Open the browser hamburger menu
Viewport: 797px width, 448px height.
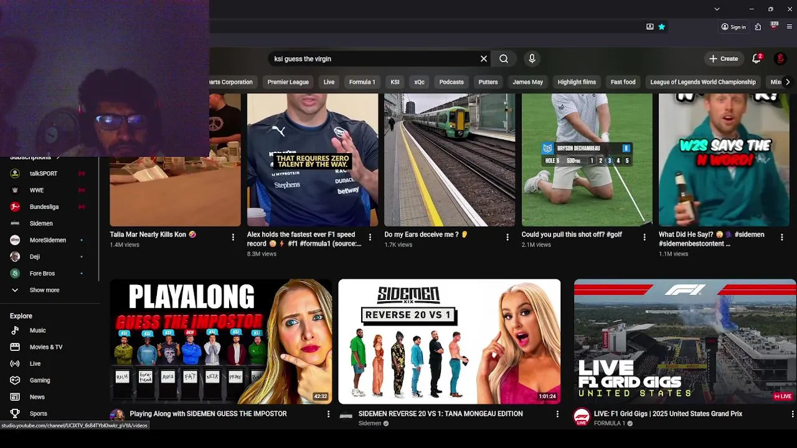pyautogui.click(x=790, y=27)
